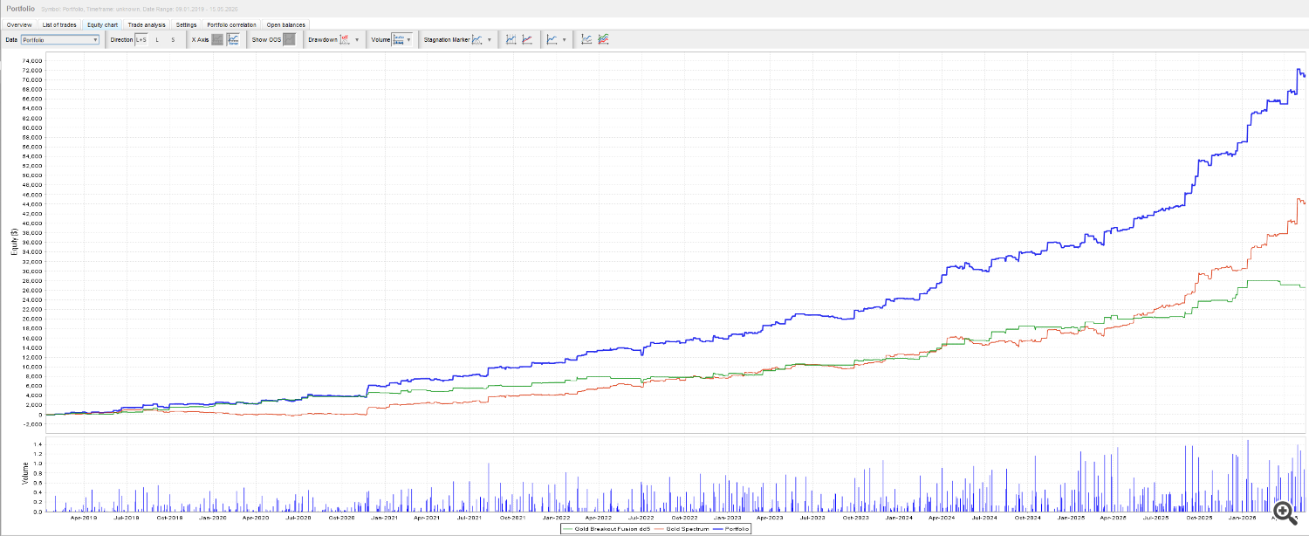The image size is (1309, 536).
Task: Click the Gold Spectrum legend entry
Action: [682, 528]
